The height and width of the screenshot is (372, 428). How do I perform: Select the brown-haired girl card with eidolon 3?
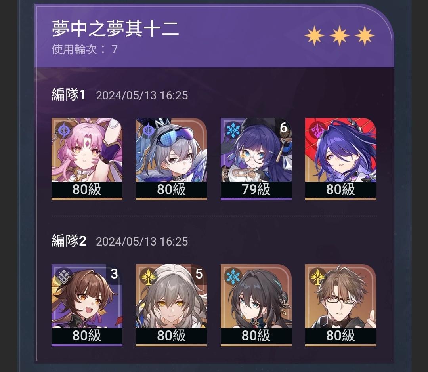tap(87, 305)
